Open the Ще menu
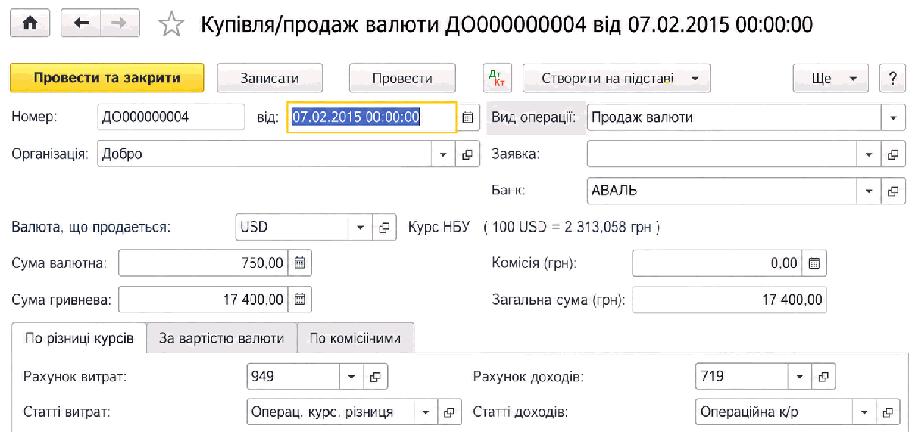 (x=830, y=78)
